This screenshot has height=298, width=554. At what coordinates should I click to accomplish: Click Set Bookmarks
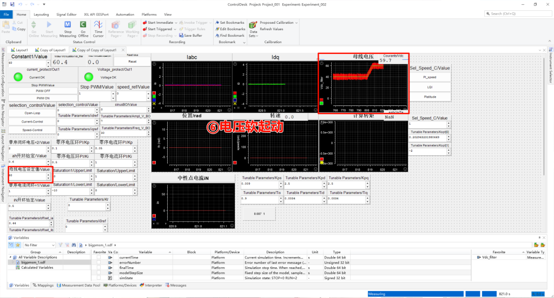coord(229,23)
